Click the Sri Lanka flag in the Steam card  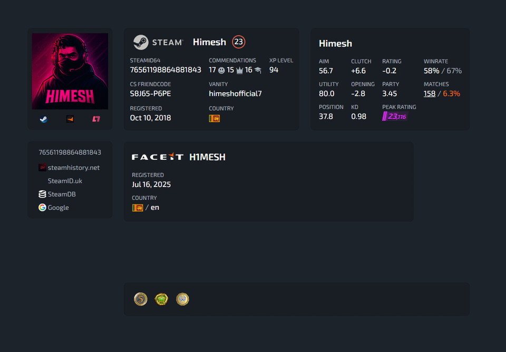(x=214, y=119)
